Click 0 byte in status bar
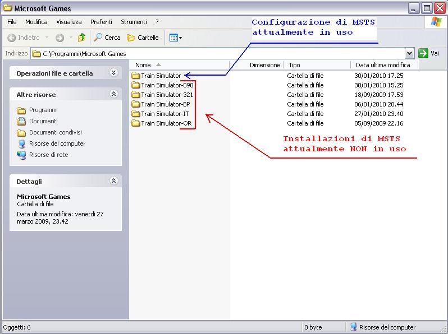The width and height of the screenshot is (448, 334). 313,327
